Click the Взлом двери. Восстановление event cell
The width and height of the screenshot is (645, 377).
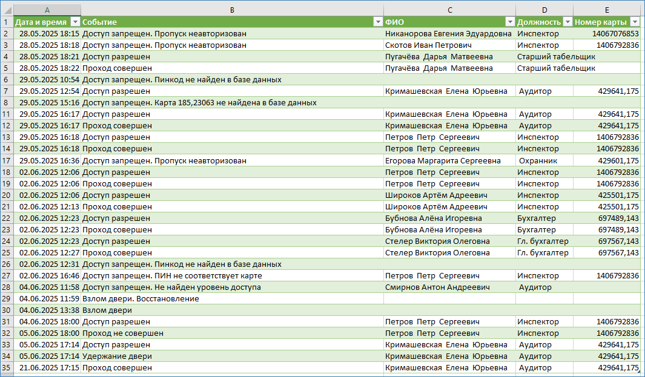(x=232, y=299)
